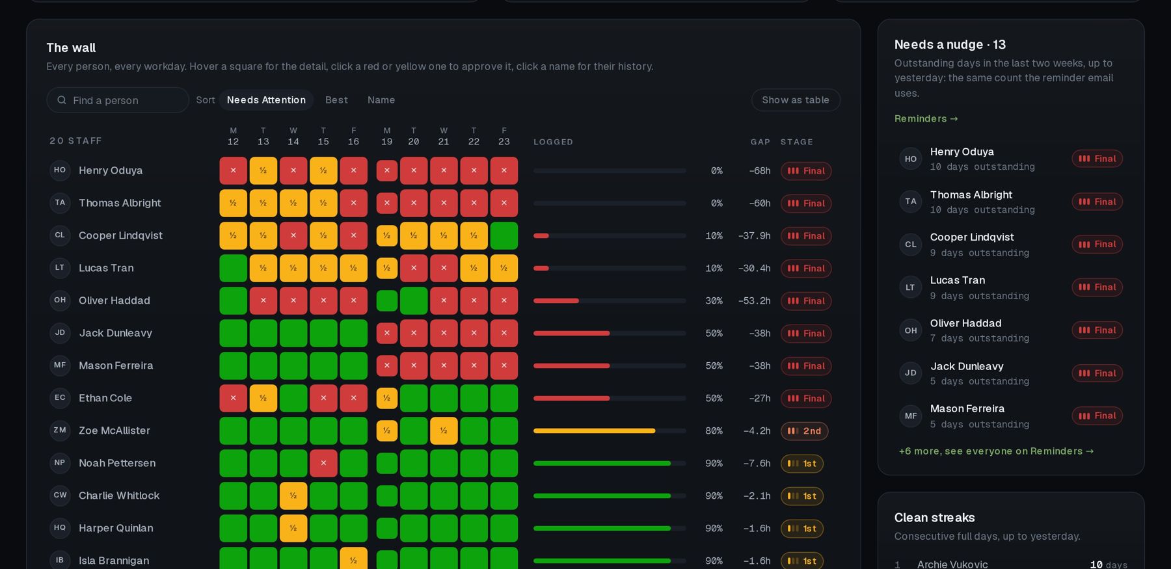Click the 2nd stage badge for Zoe McAllister
Viewport: 1171px width, 569px height.
point(804,431)
